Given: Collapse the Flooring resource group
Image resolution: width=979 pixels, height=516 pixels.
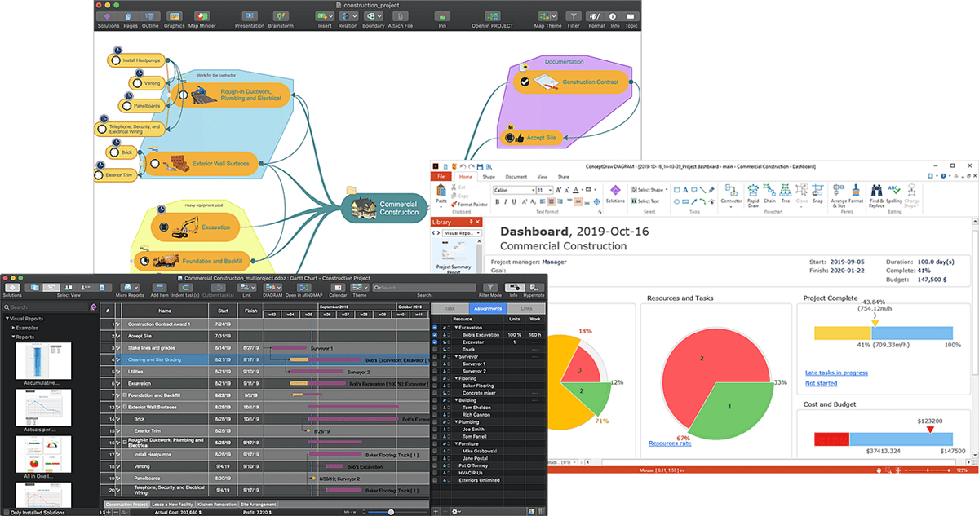Looking at the screenshot, I should click(455, 378).
